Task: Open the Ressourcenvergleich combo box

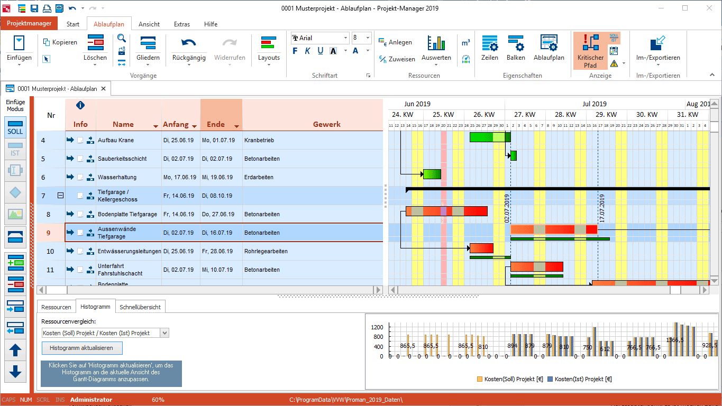Action: coord(105,333)
